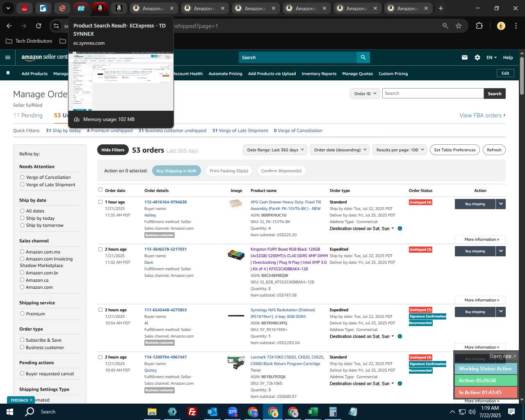Open the Order date (descending) sort dropdown
The image size is (525, 420).
[x=340, y=150]
